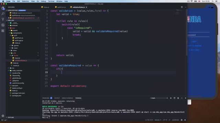Click line and column indicator in status bar
The width and height of the screenshot is (220, 123).
pyautogui.click(x=149, y=120)
